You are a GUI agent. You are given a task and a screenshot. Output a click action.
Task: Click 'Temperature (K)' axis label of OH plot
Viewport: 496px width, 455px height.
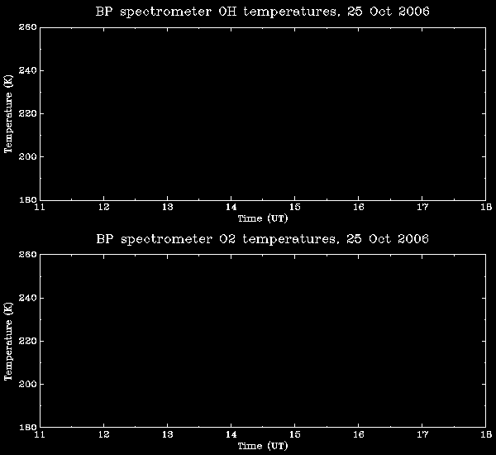tap(8, 114)
